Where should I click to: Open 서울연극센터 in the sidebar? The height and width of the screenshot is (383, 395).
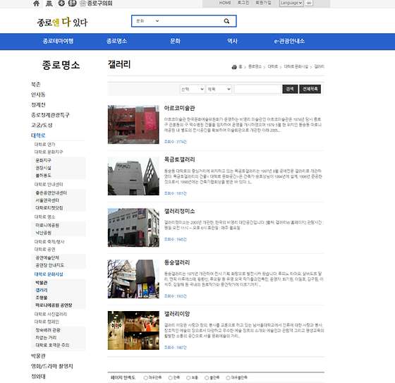47,200
